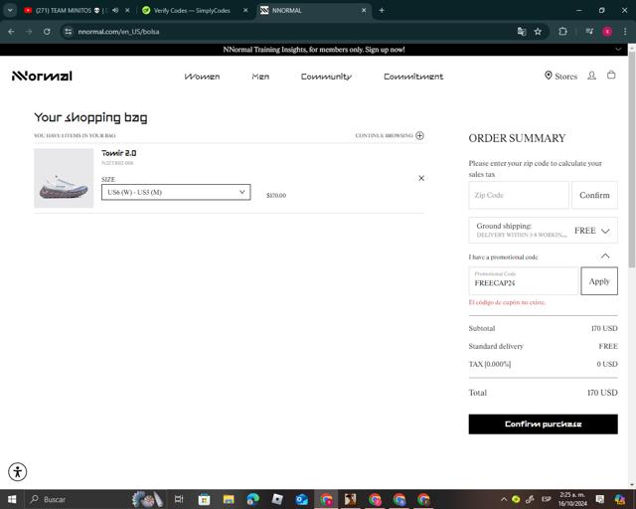636x509 pixels.
Task: View site information icon in address bar
Action: pyautogui.click(x=69, y=32)
